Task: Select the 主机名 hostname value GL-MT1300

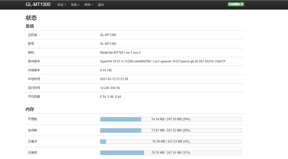Action: tap(108, 35)
